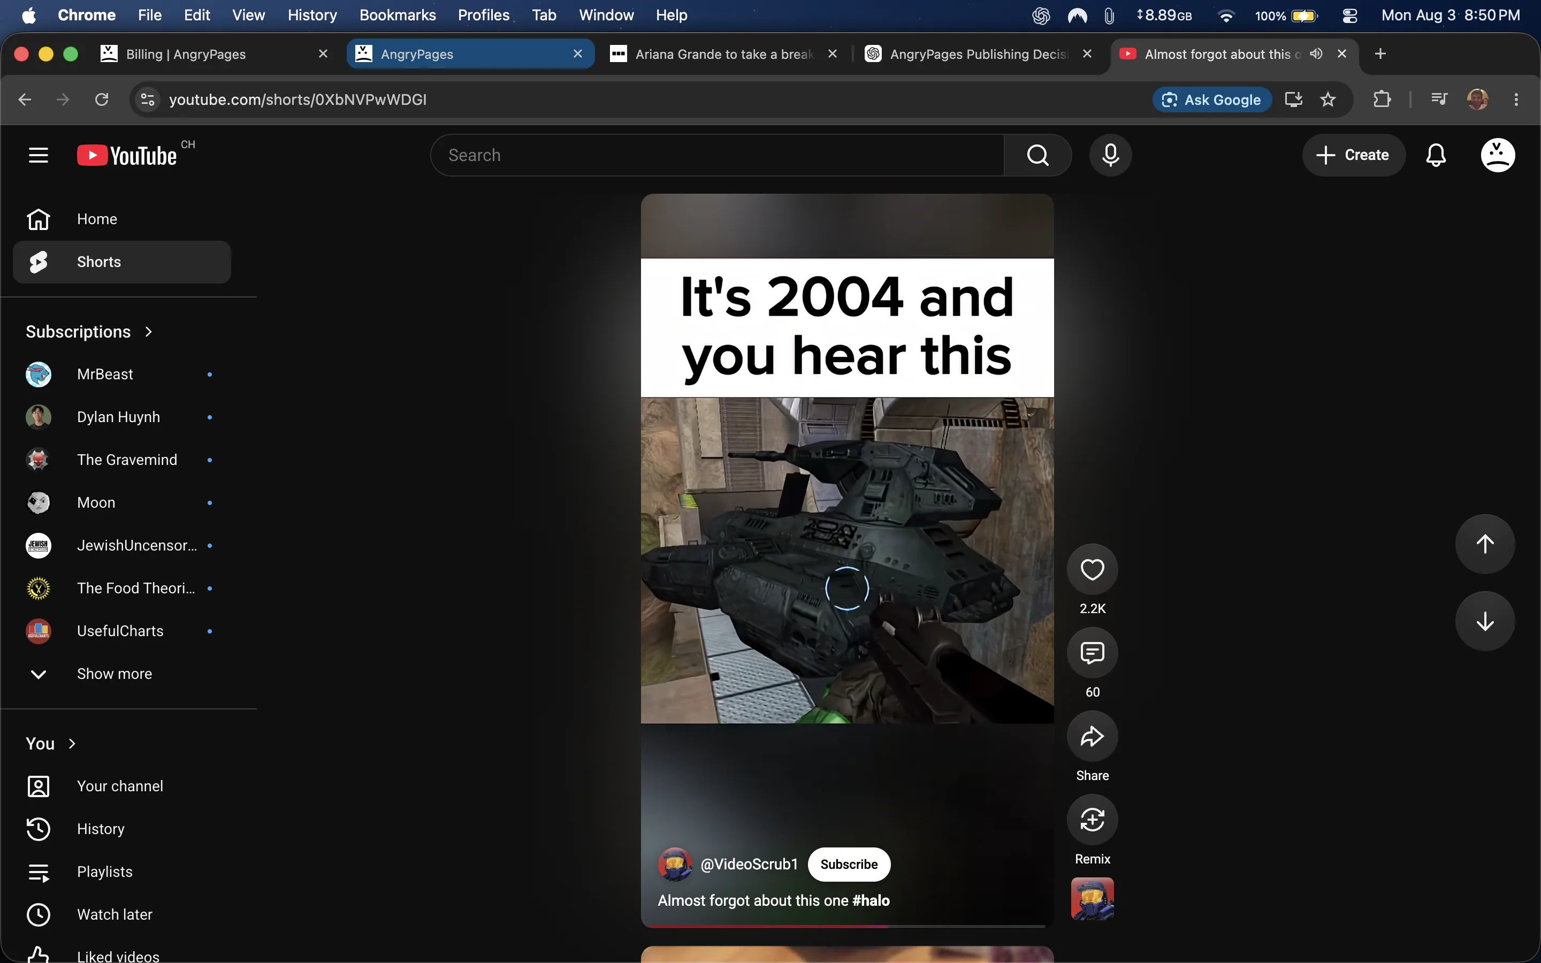Start voice search with the microphone

coord(1111,155)
